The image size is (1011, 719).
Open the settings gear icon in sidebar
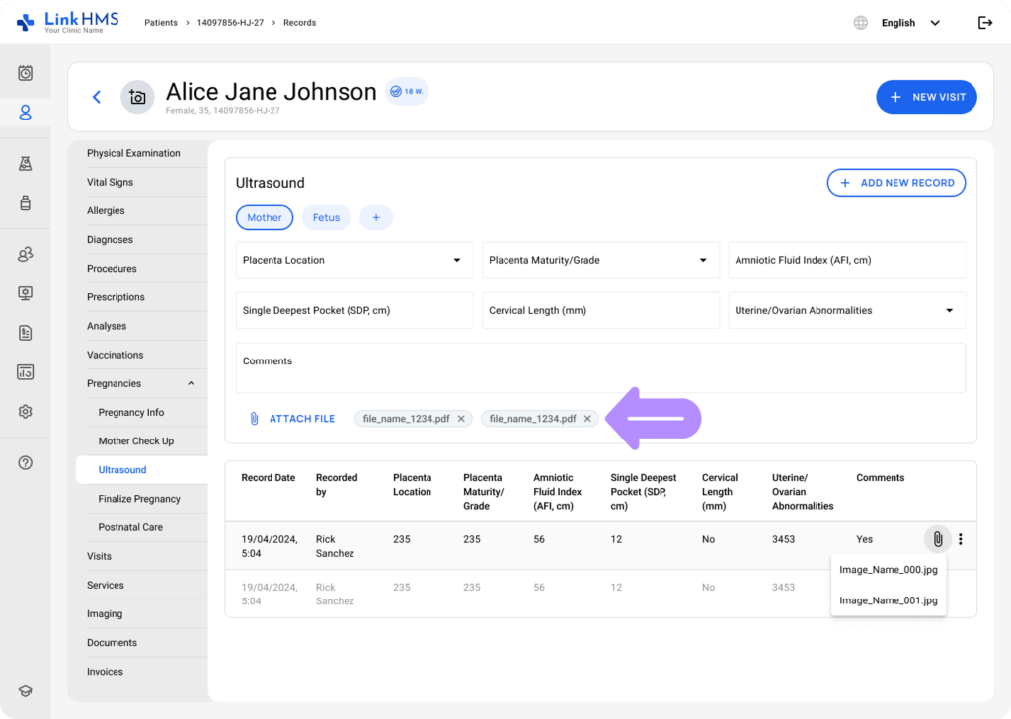click(26, 412)
